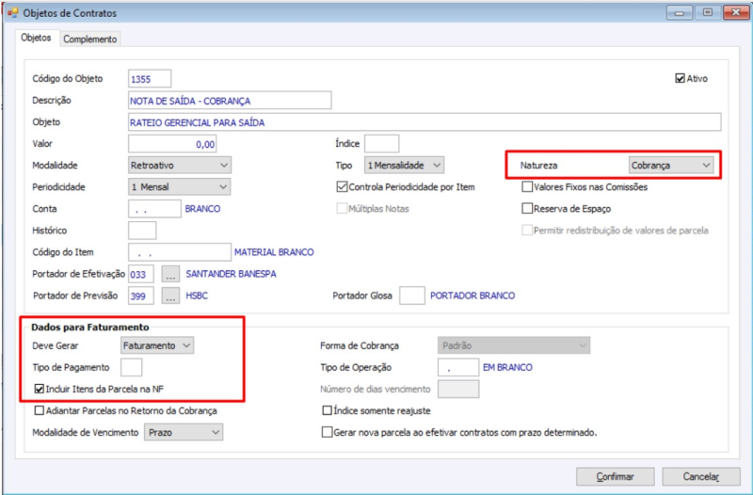Click the BRANCO label beside Conta
The height and width of the screenshot is (495, 753).
coord(202,209)
